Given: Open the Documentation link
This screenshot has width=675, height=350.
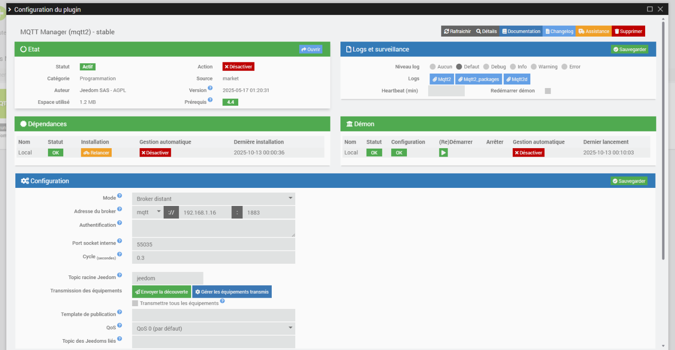Looking at the screenshot, I should pyautogui.click(x=521, y=31).
